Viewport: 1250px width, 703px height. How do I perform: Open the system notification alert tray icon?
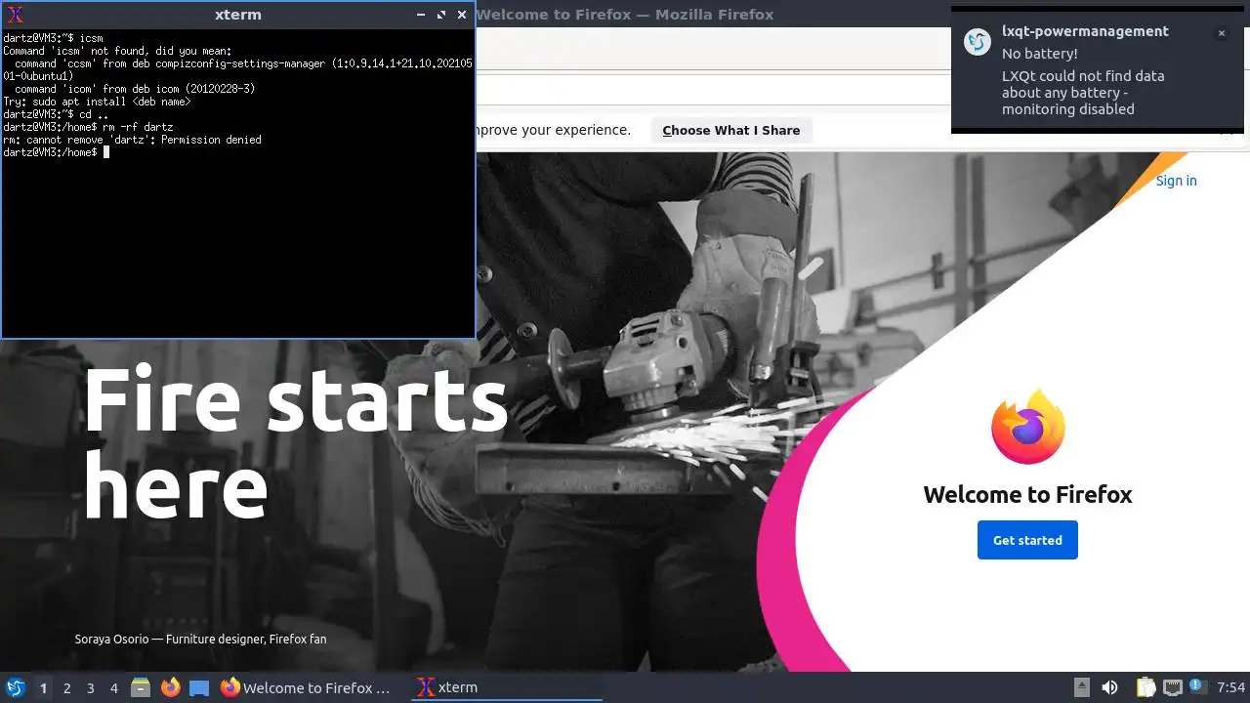click(1198, 687)
